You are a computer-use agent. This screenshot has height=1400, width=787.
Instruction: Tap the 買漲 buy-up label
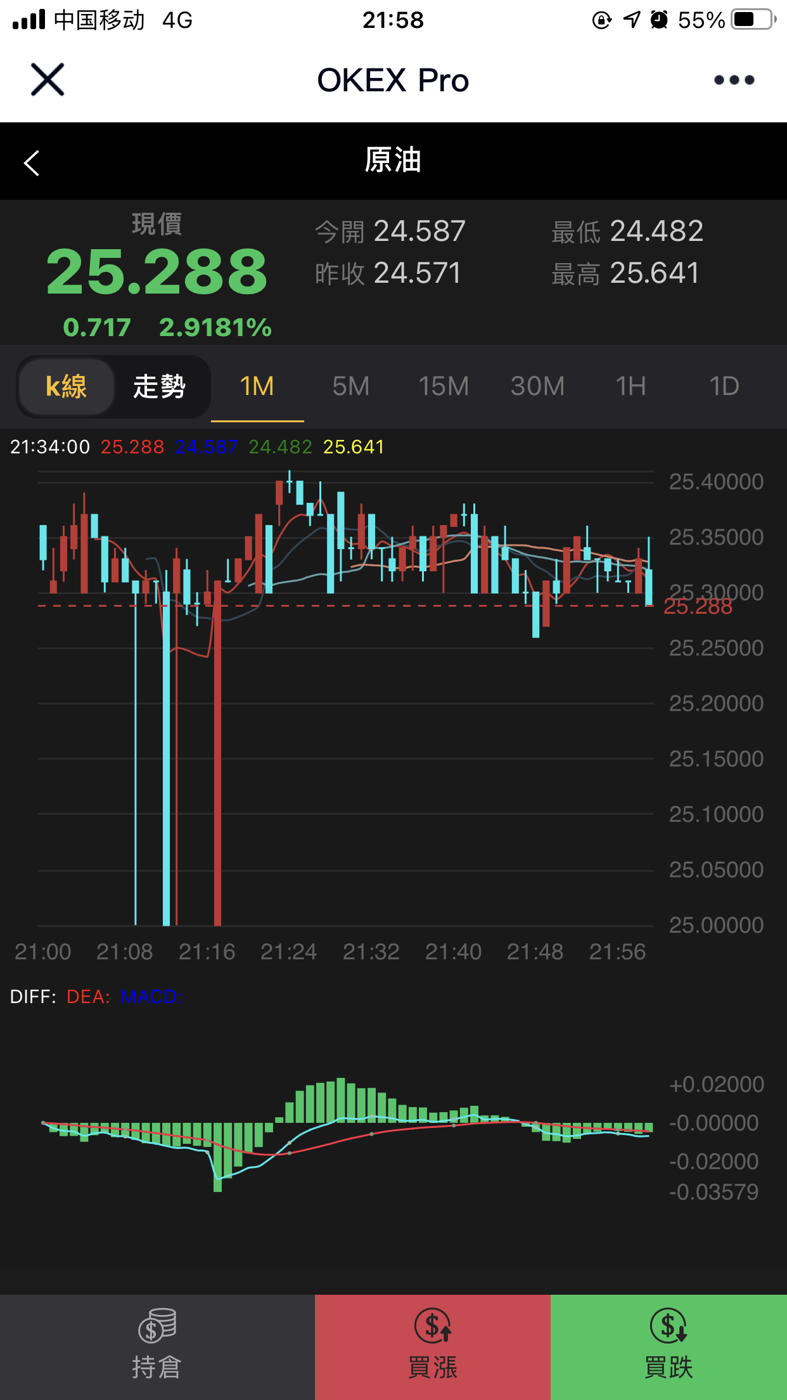[x=433, y=1367]
